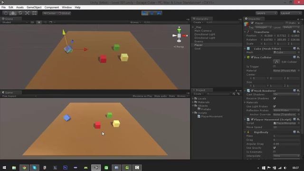
Task: Open Transform component gear menu
Action: click(298, 32)
